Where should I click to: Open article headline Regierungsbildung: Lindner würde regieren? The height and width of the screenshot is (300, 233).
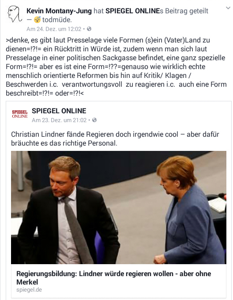pos(114,278)
